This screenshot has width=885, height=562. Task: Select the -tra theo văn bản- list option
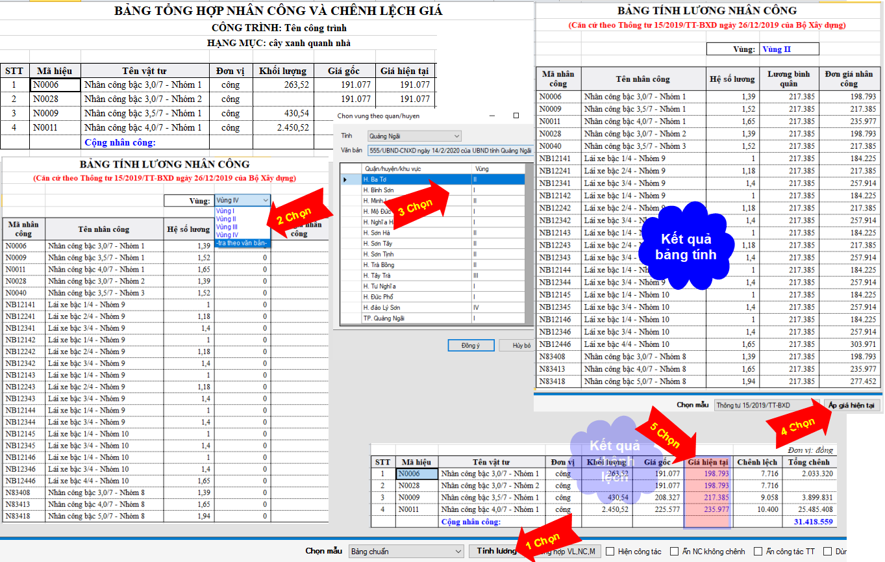242,242
